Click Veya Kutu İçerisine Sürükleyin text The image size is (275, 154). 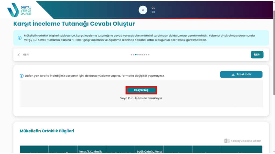coord(141,98)
